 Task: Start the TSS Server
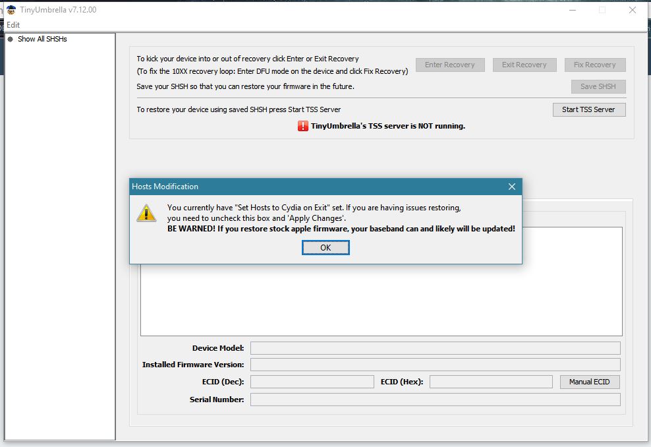(x=589, y=109)
